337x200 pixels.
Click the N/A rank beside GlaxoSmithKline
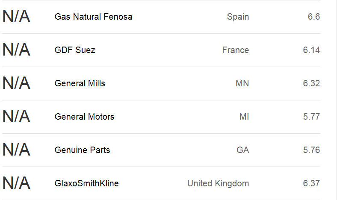click(x=16, y=184)
